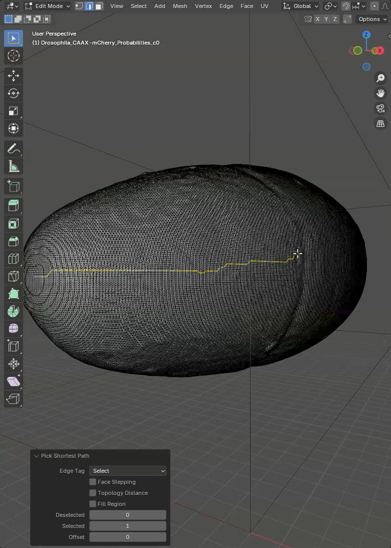Click the Offset value field
The height and width of the screenshot is (548, 391).
click(128, 537)
